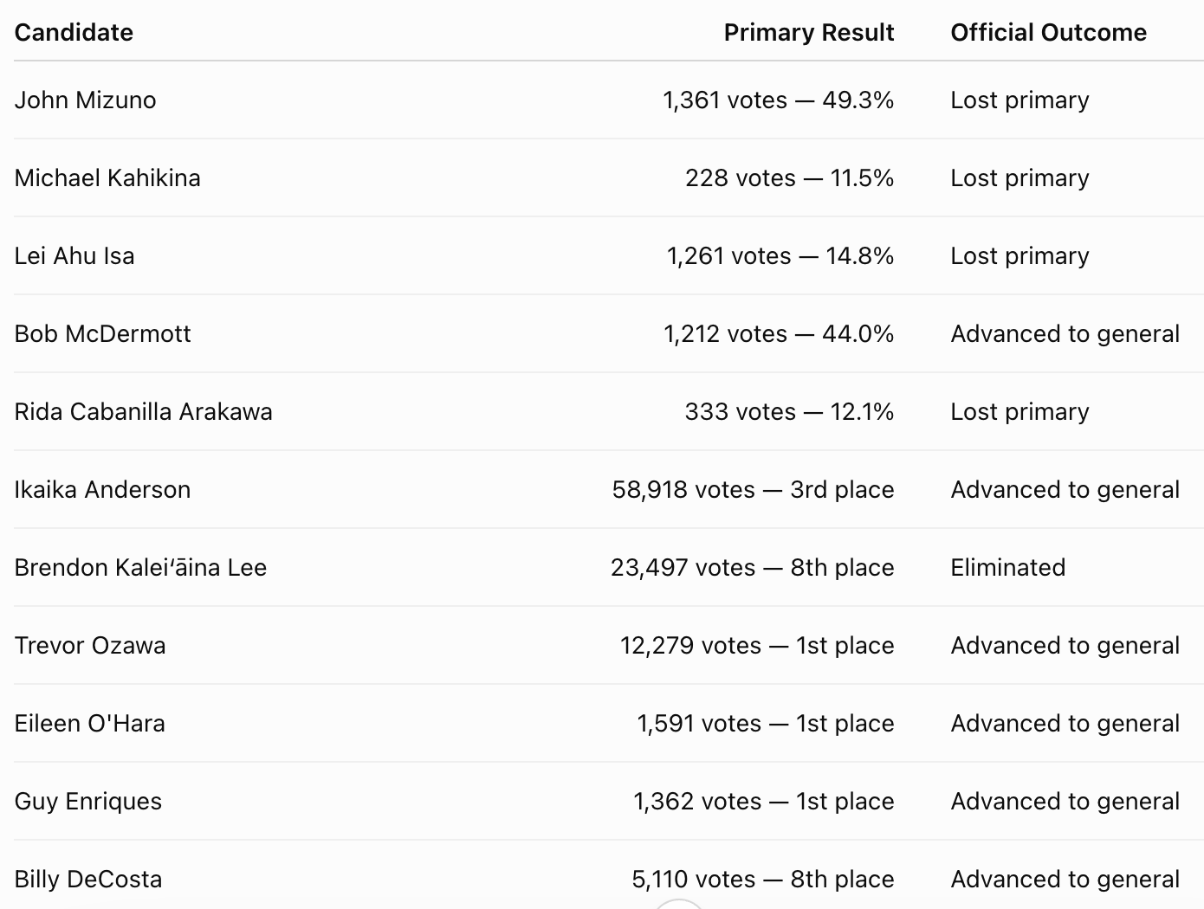Select the Ikaika Anderson candidate name
1204x909 pixels.
pos(102,490)
